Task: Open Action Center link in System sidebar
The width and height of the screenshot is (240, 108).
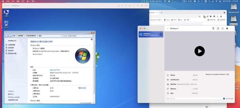Action: (11, 94)
